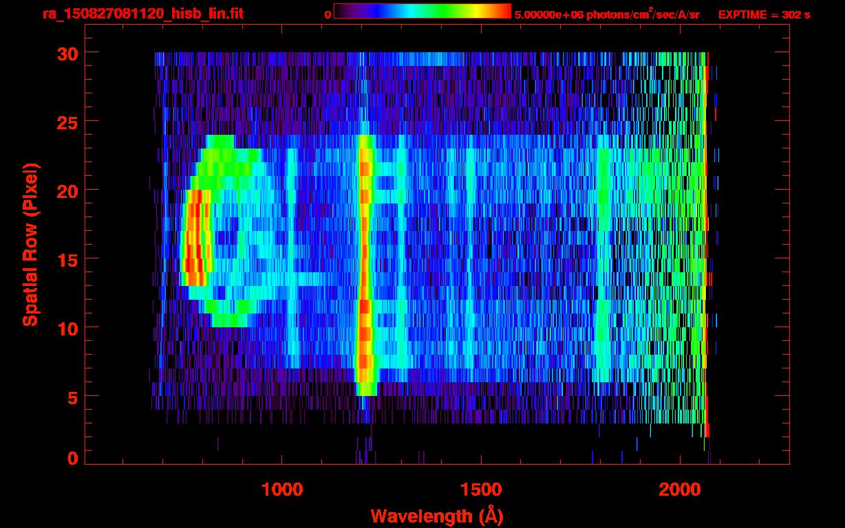Click the 1000 wavelength tick label
Image resolution: width=845 pixels, height=528 pixels.
point(282,489)
